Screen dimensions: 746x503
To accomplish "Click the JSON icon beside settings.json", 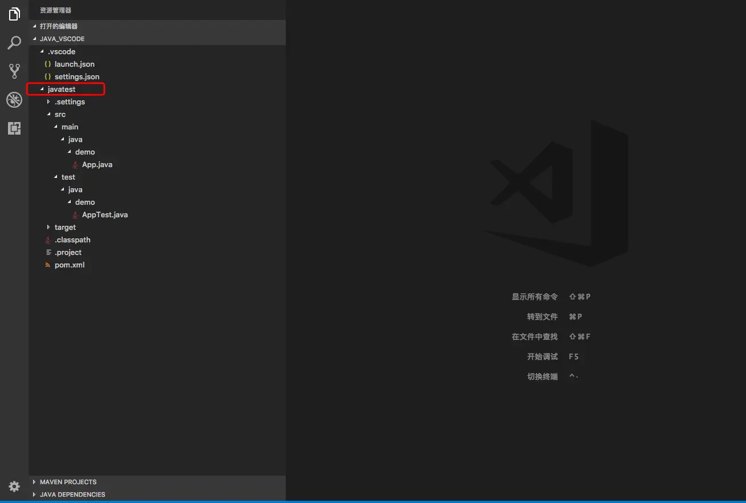I will point(48,76).
